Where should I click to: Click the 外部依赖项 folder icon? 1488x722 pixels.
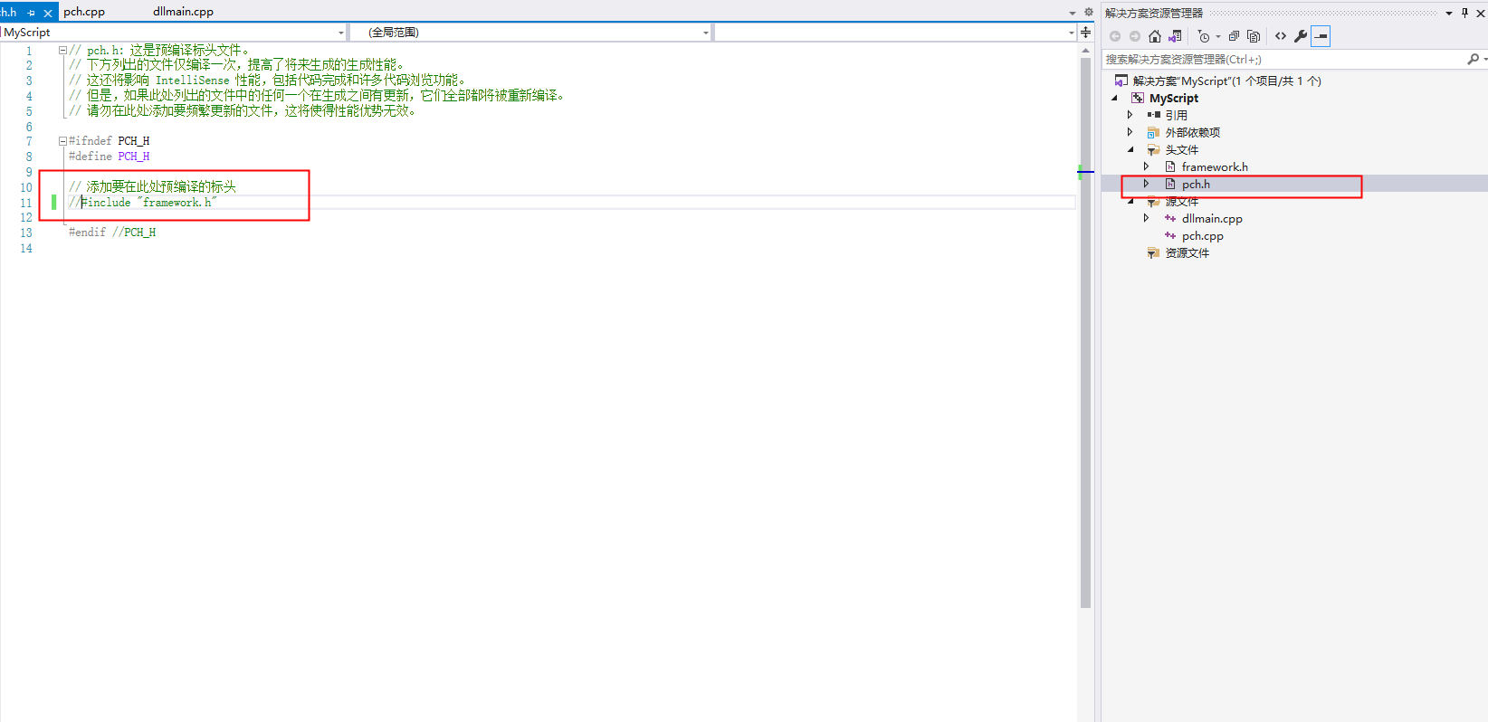(1153, 132)
